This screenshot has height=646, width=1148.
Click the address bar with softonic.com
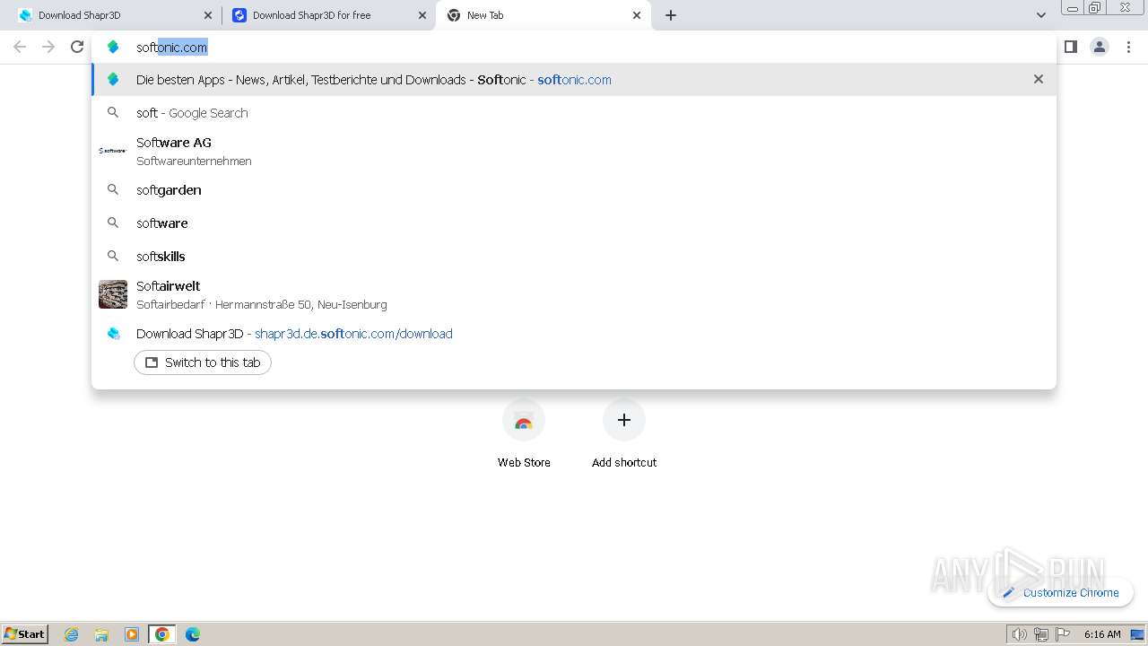(574, 47)
